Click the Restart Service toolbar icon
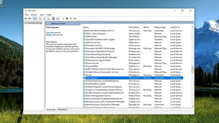This screenshot has height=123, width=219. [75, 18]
